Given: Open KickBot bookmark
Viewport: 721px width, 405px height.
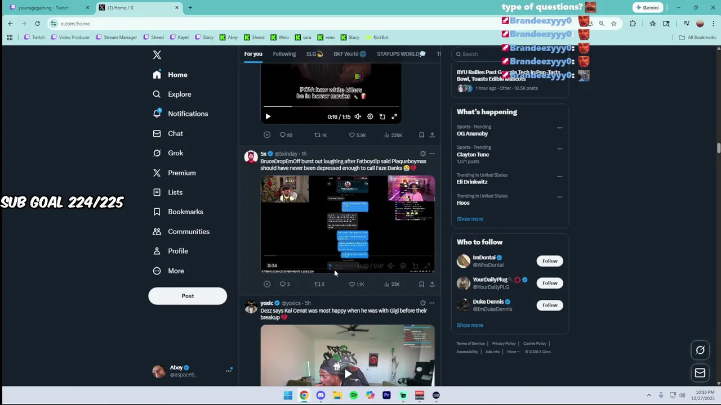Looking at the screenshot, I should 377,37.
